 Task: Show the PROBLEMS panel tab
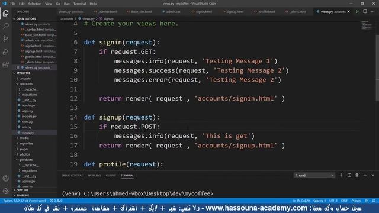pos(94,175)
